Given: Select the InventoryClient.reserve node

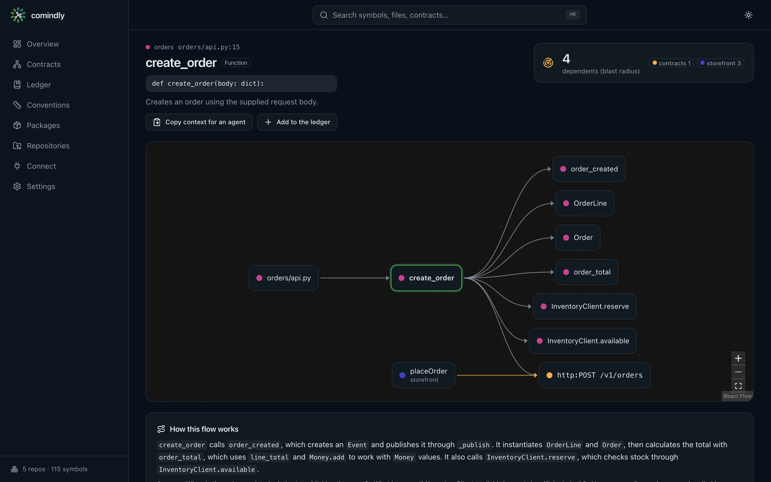Looking at the screenshot, I should click(585, 306).
